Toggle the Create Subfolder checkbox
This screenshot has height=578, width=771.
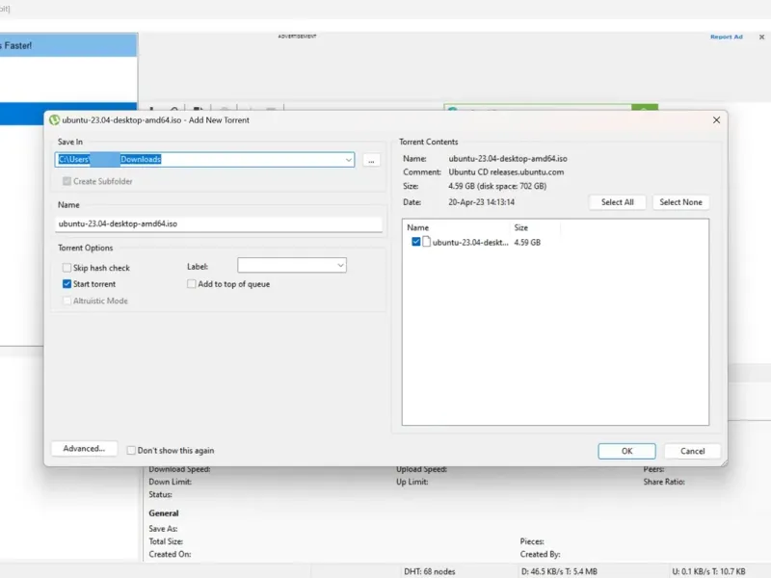click(66, 181)
